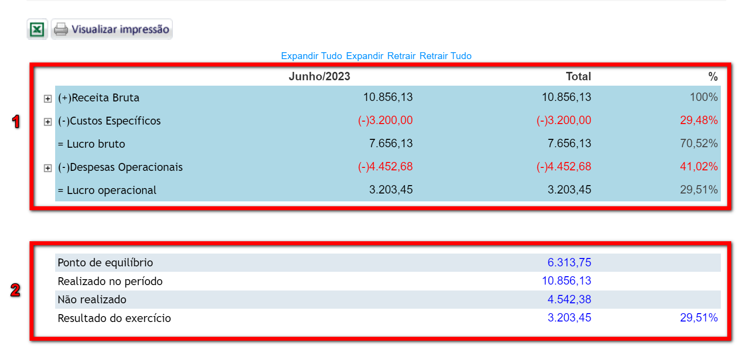Select the Total column header
This screenshot has height=354, width=744.
click(578, 77)
